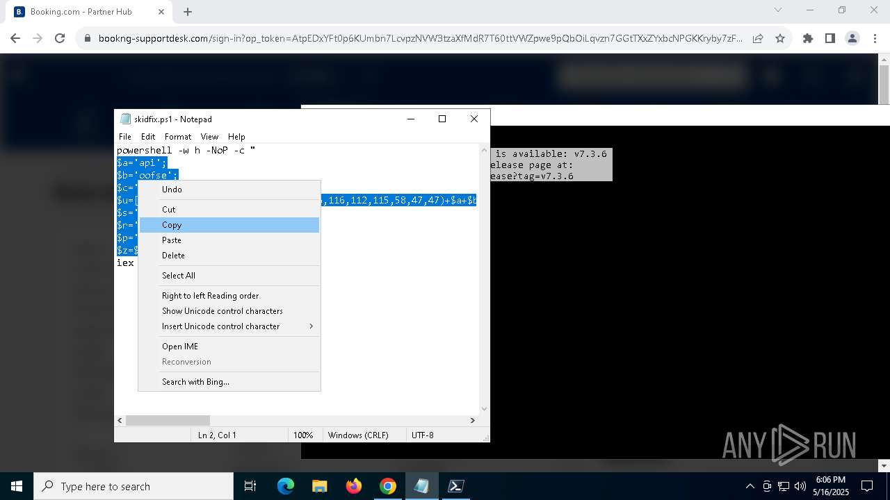This screenshot has width=890, height=500.
Task: Open the Chrome extensions puzzle icon
Action: pos(808,39)
